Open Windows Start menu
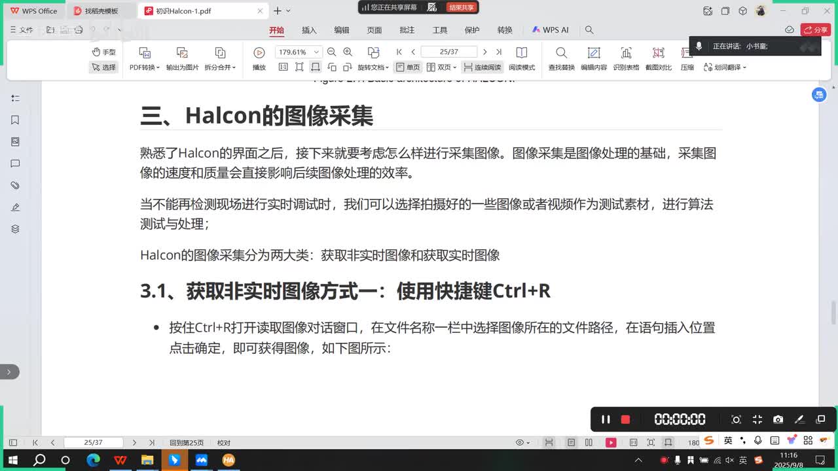Viewport: 838px width, 471px height. [x=12, y=460]
